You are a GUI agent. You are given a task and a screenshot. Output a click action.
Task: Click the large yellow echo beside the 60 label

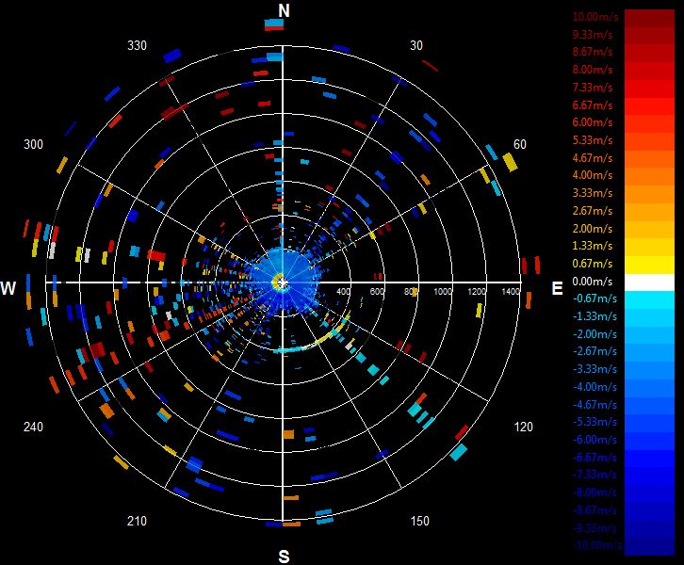pyautogui.click(x=510, y=162)
